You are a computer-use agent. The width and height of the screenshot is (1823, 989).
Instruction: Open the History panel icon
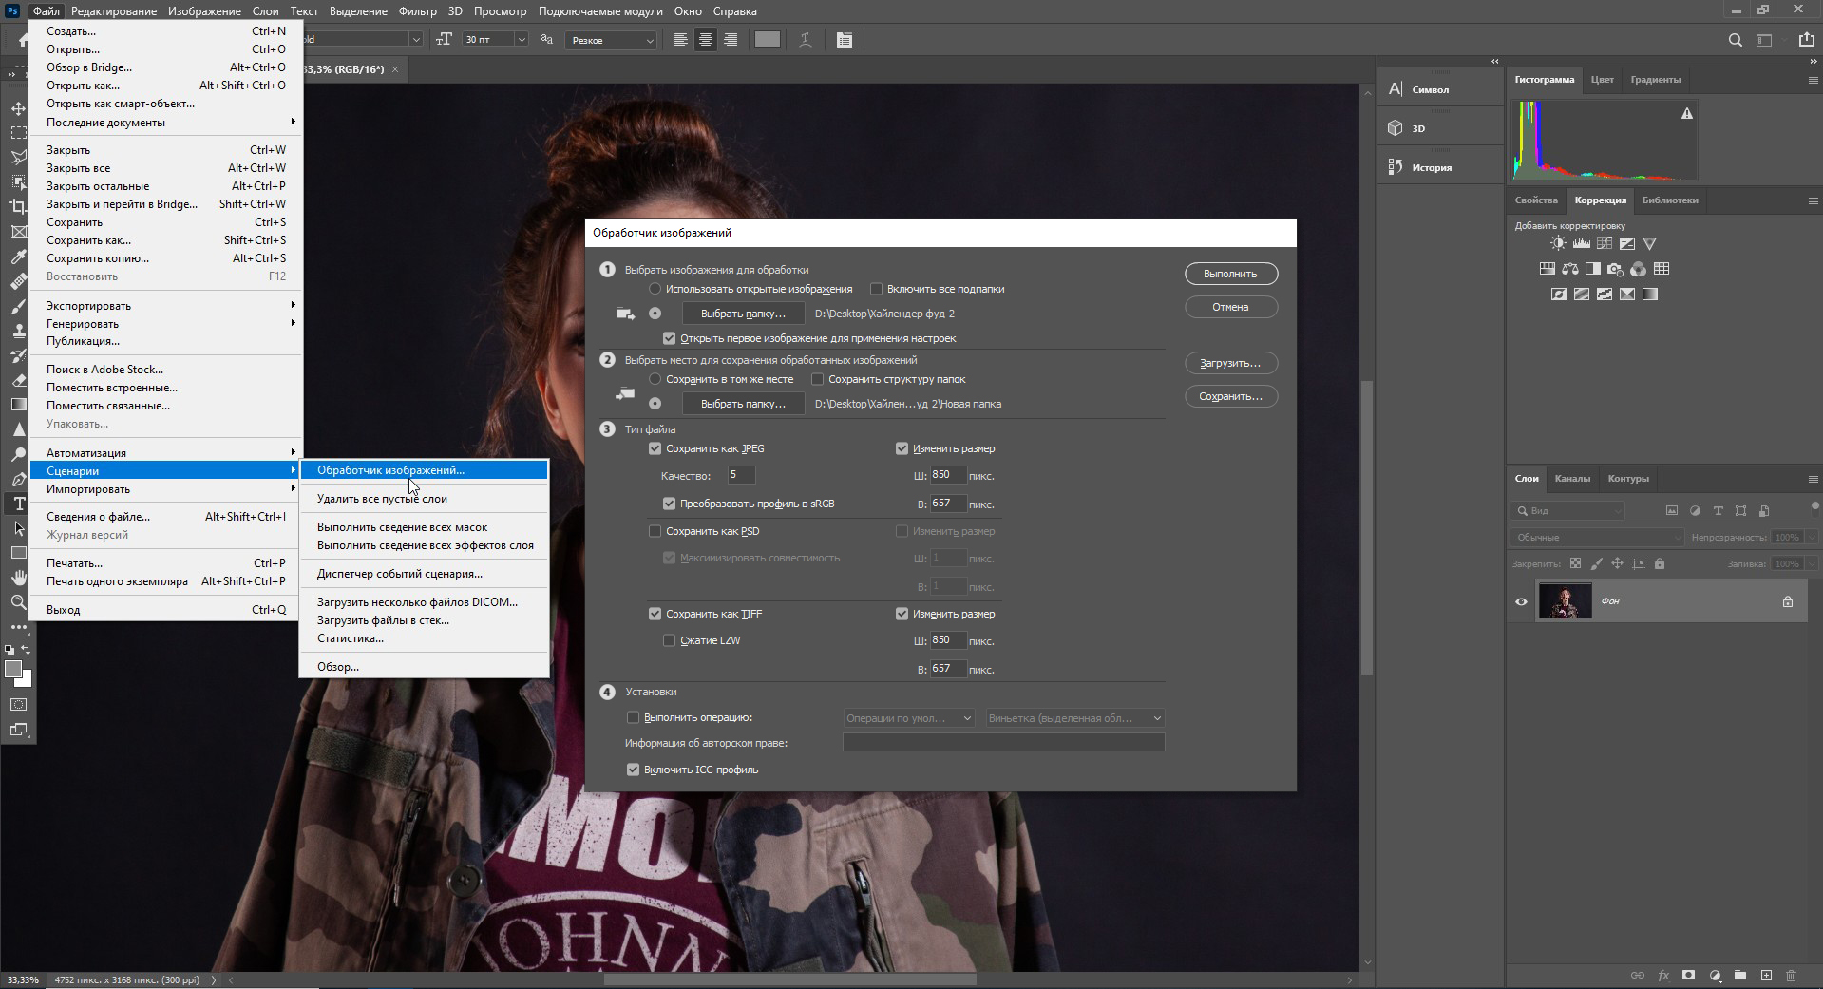pos(1396,167)
